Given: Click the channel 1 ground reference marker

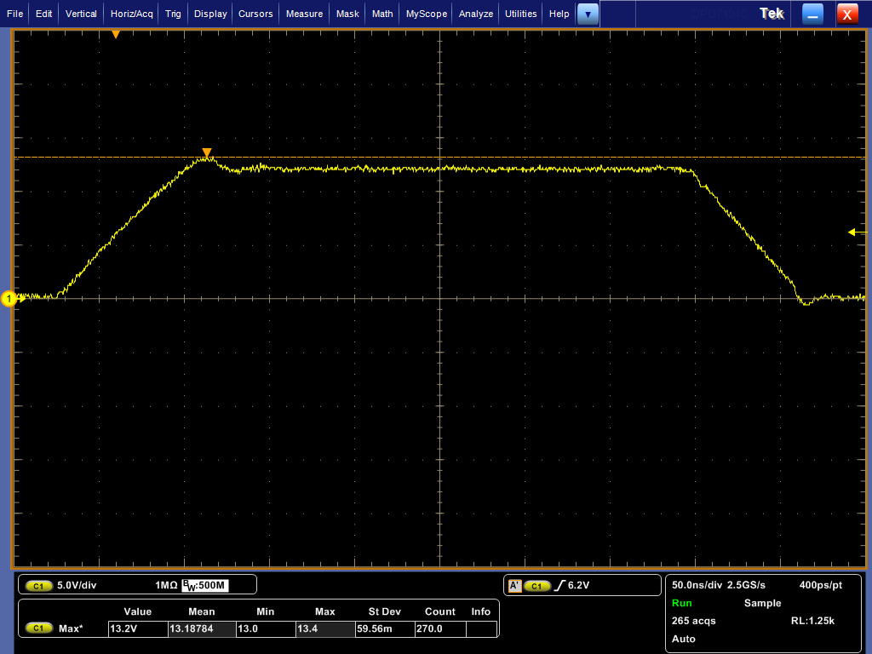Looking at the screenshot, I should [x=10, y=299].
